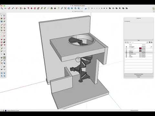Activate the Orbit tool in left tool set
The height and width of the screenshot is (116, 155).
click(2, 58)
